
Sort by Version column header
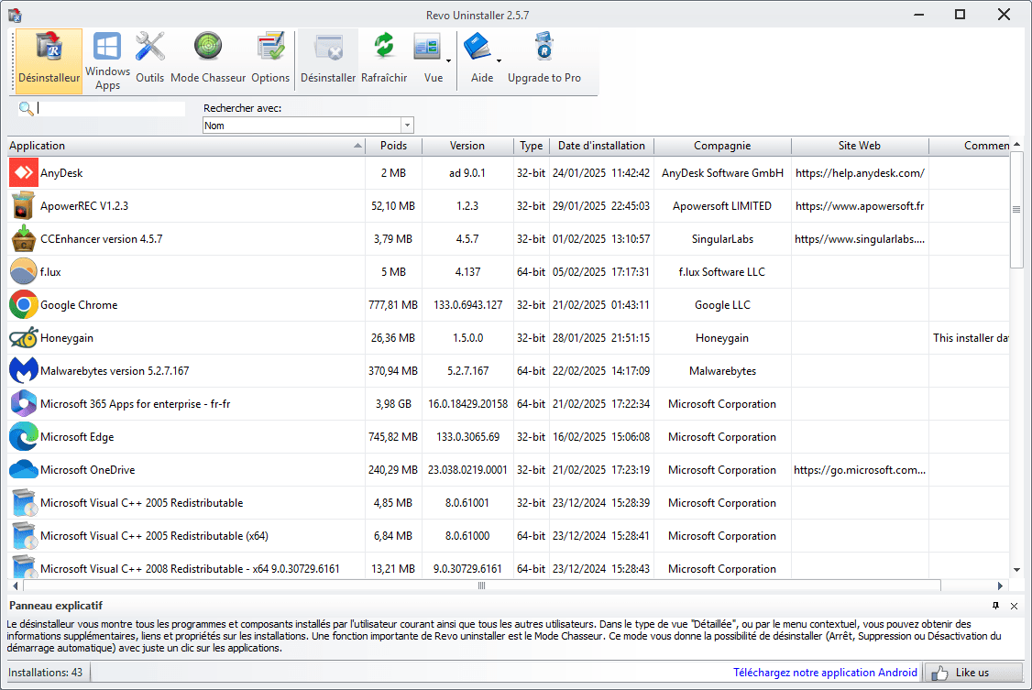click(467, 146)
